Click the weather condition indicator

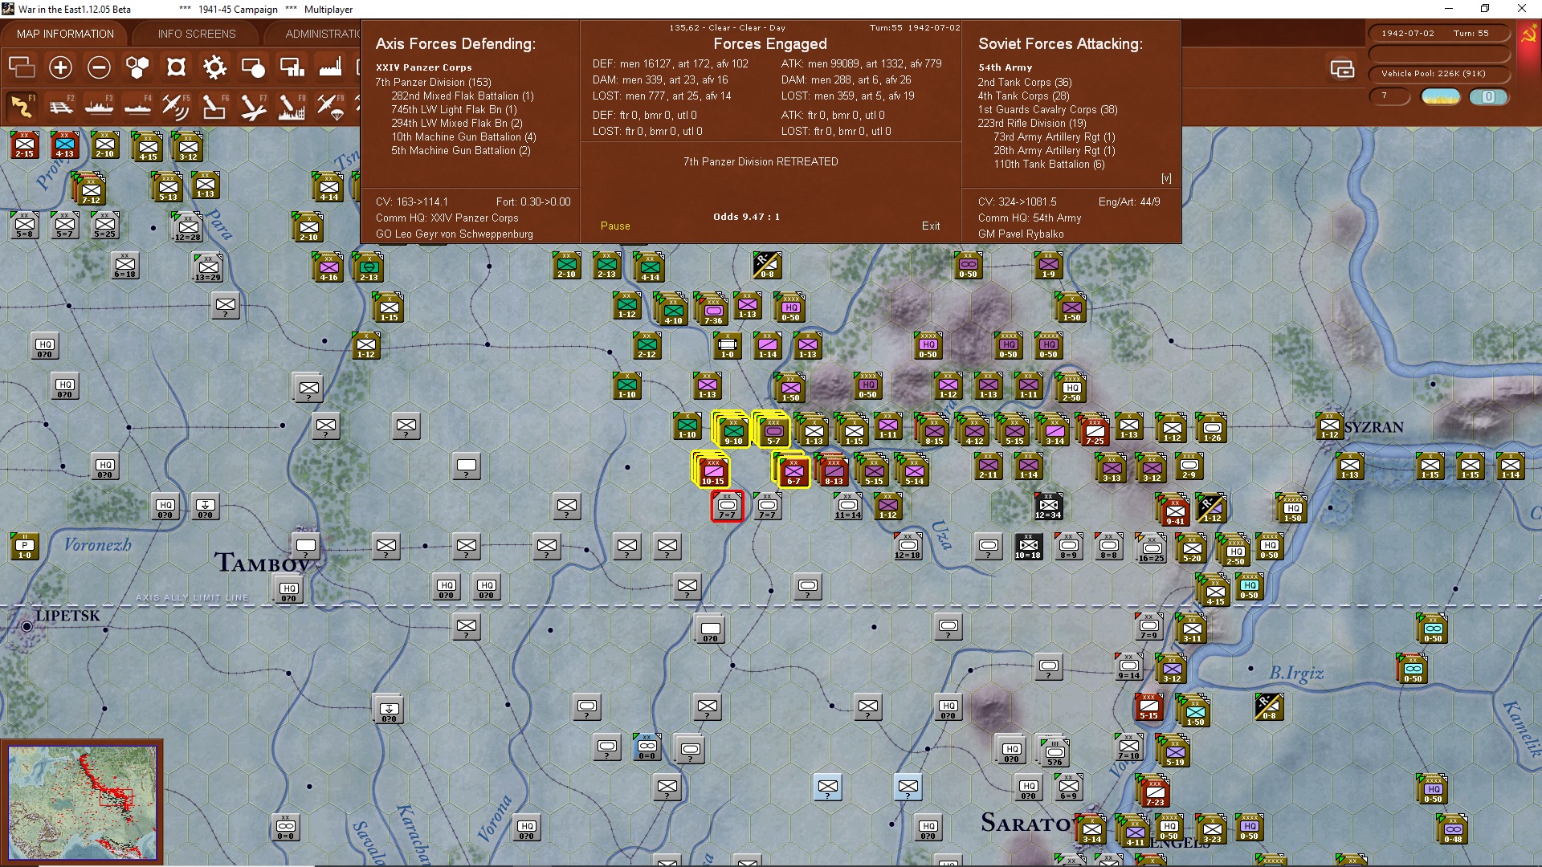(x=1441, y=96)
